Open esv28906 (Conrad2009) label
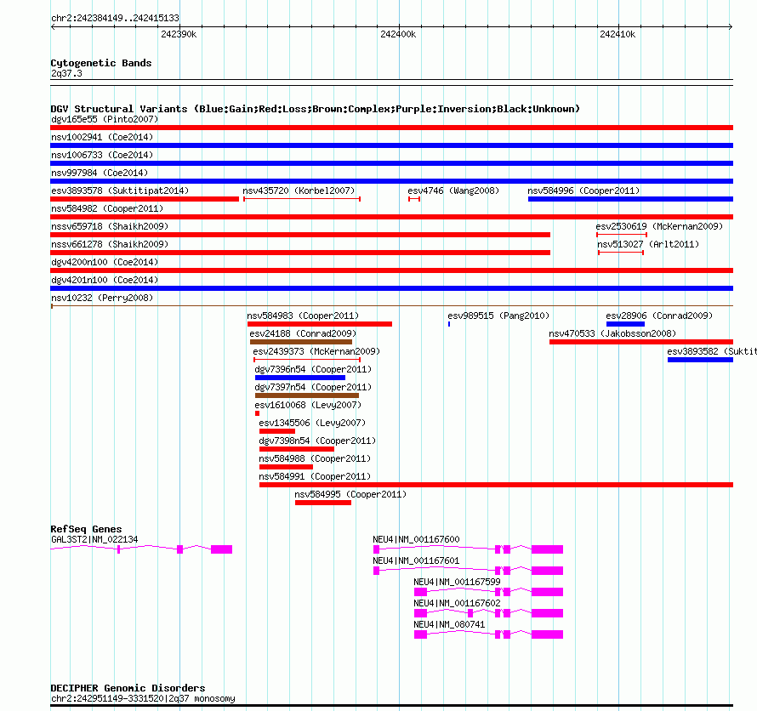This screenshot has height=711, width=757. coord(659,316)
